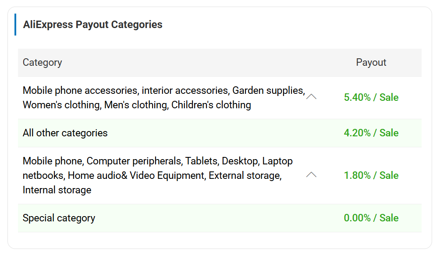Screen dimensions: 440x256
Task: Click the AliExpress Payout Categories heading
Action: [92, 25]
